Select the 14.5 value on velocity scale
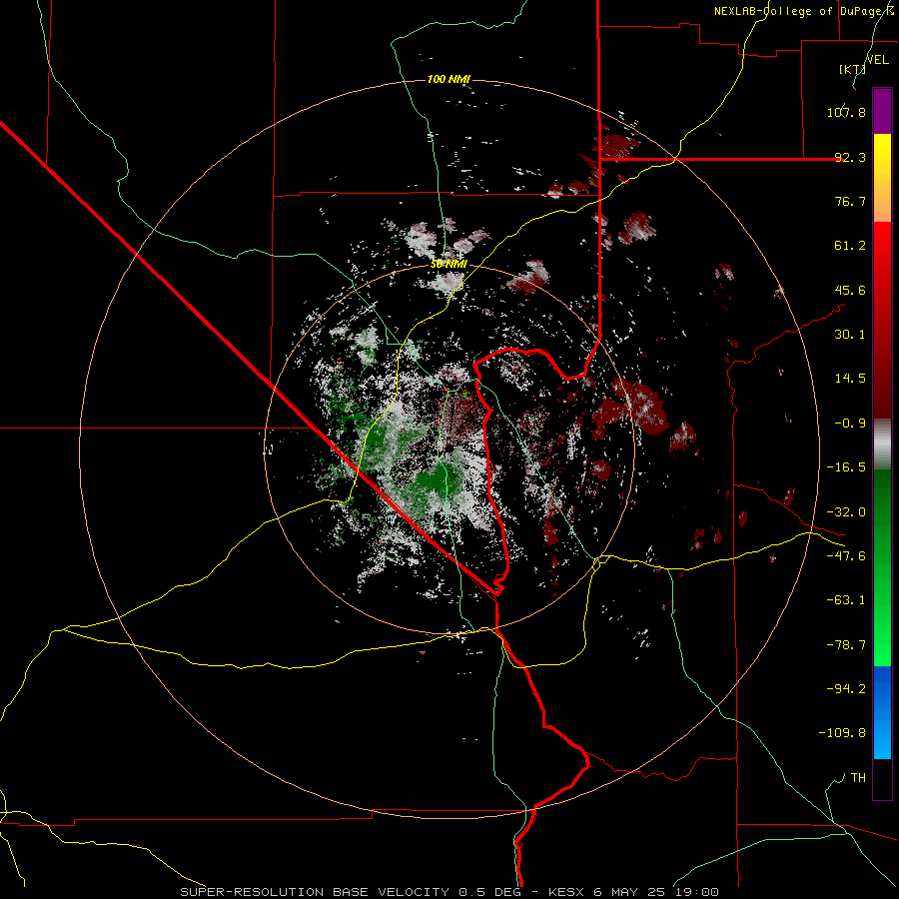The image size is (899, 899). tap(850, 379)
